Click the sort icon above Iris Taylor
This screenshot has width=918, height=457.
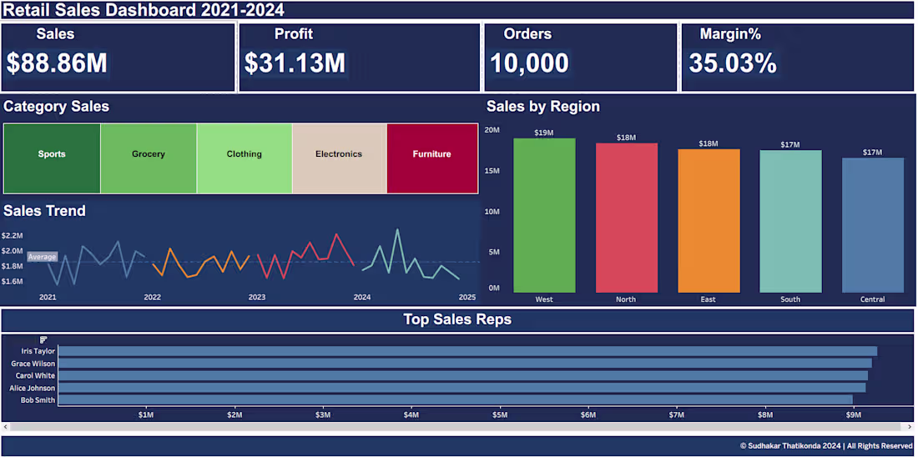point(43,340)
